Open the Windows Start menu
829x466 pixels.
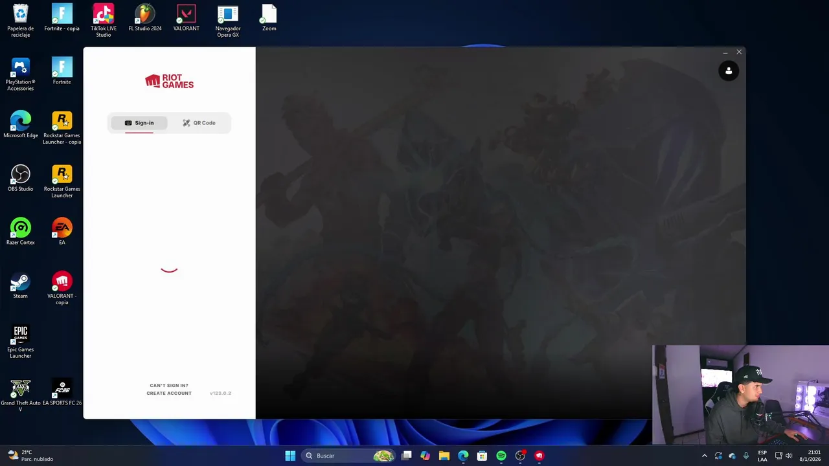290,456
